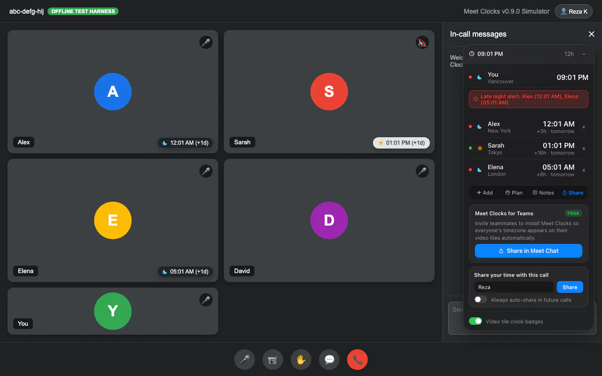Screen dimensions: 602x376
Task: Click the 01:01 PM badge on Sarah's tile
Action: coord(401,143)
